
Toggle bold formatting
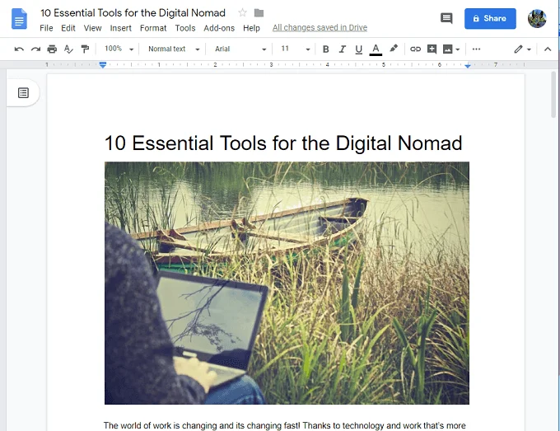tap(326, 49)
